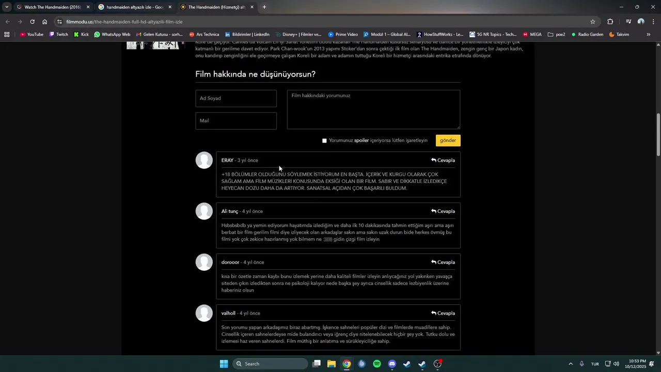Open the Chrome apps grid

(x=7, y=35)
